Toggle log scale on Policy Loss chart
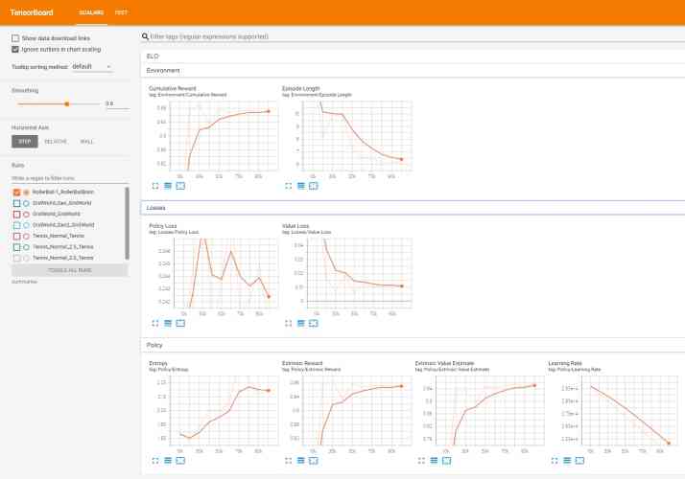The width and height of the screenshot is (685, 479). point(168,323)
